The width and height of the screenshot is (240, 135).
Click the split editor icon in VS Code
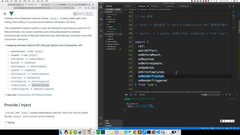click(x=234, y=6)
